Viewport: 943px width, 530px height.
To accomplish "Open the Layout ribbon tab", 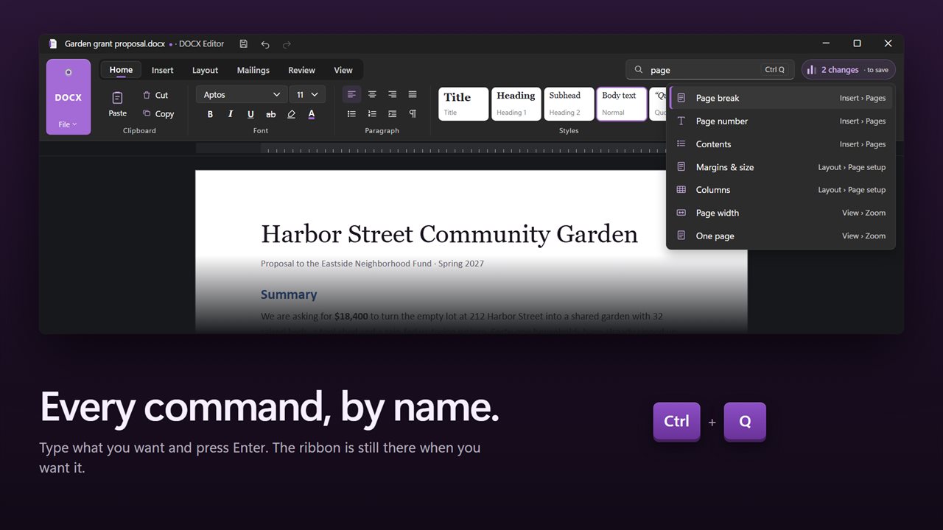I will coord(205,70).
